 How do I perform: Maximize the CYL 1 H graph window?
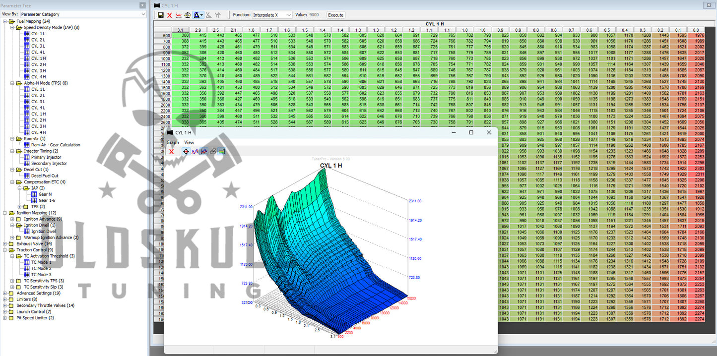(x=471, y=132)
